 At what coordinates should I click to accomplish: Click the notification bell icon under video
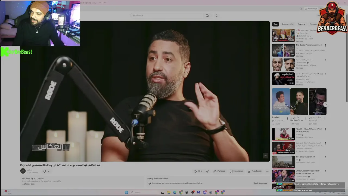point(45,171)
